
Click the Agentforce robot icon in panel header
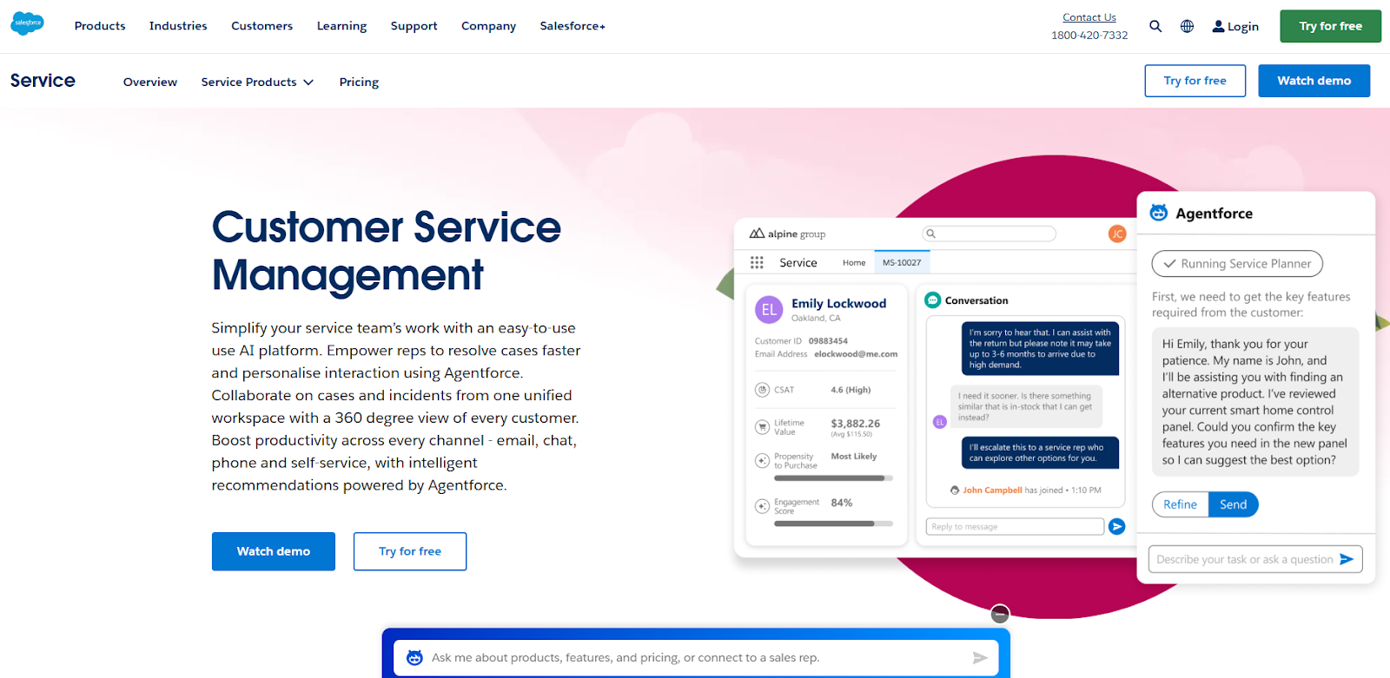tap(1159, 213)
